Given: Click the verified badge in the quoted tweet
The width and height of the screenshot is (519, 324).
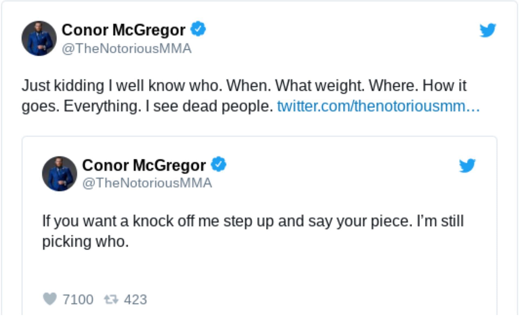Looking at the screenshot, I should pyautogui.click(x=218, y=164).
